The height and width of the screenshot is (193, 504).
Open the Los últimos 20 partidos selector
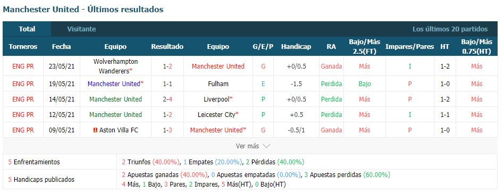point(450,29)
